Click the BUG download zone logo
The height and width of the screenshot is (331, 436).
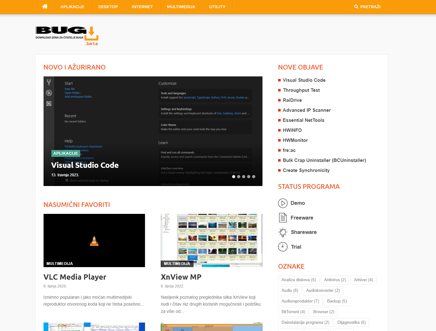pyautogui.click(x=67, y=36)
